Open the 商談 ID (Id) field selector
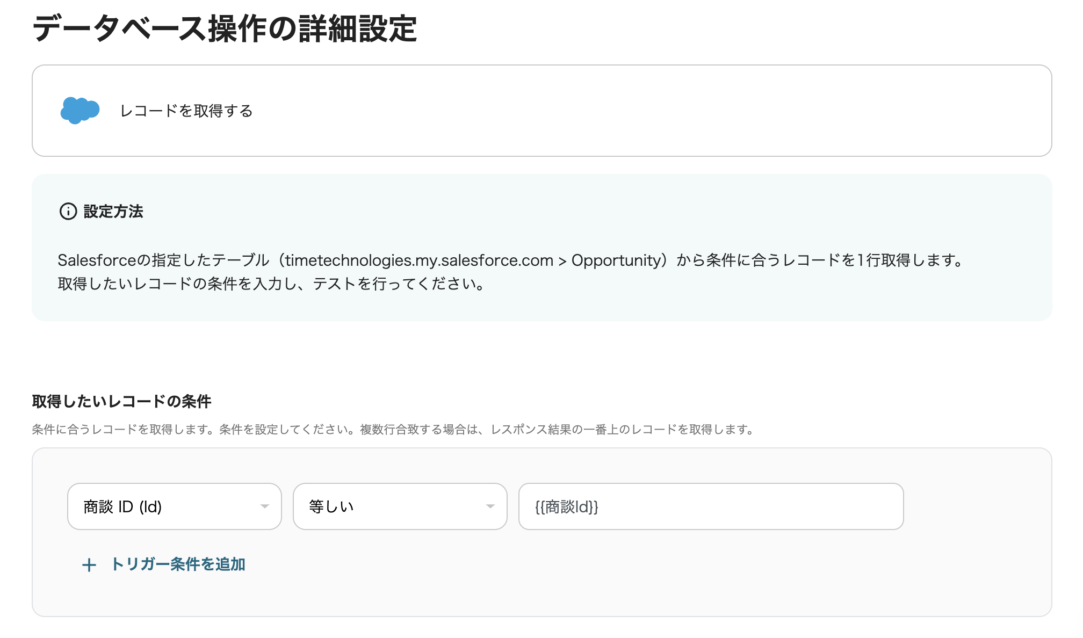Screen dimensions: 1083x638 pyautogui.click(x=174, y=506)
